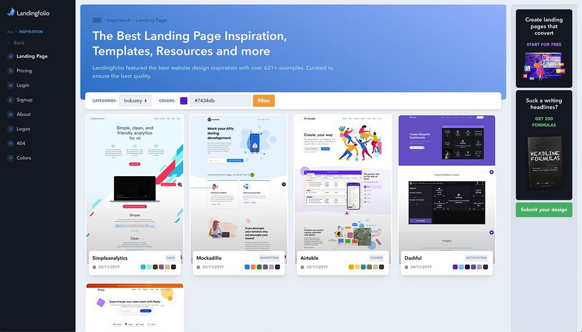Screen dimensions: 582x332
Task: Click the Colors brush icon
Action: click(10, 158)
